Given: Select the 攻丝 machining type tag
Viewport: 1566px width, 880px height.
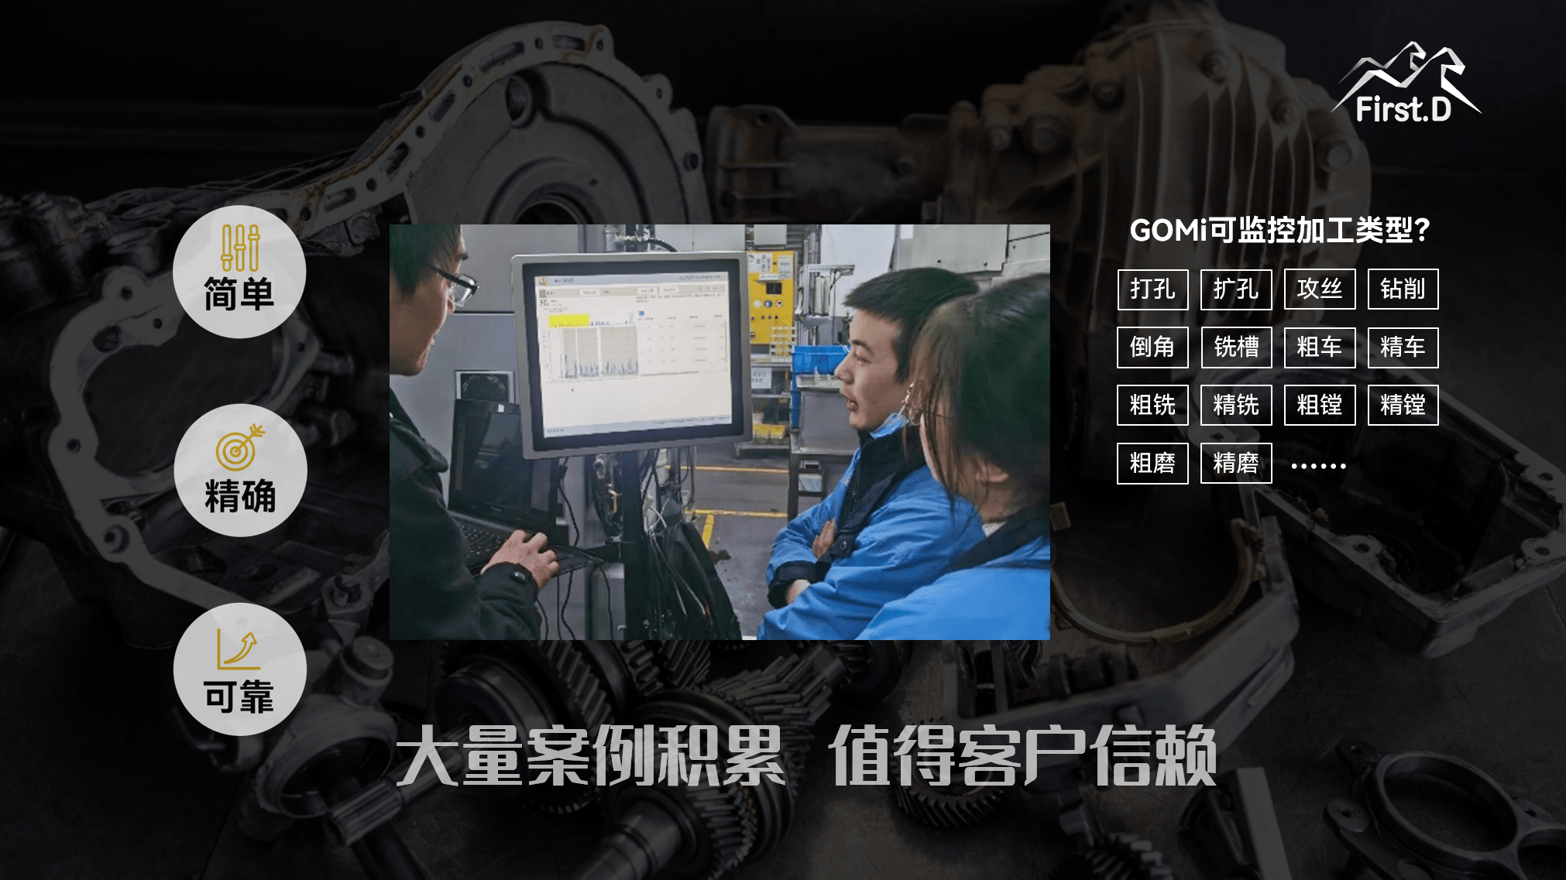Looking at the screenshot, I should (1317, 287).
